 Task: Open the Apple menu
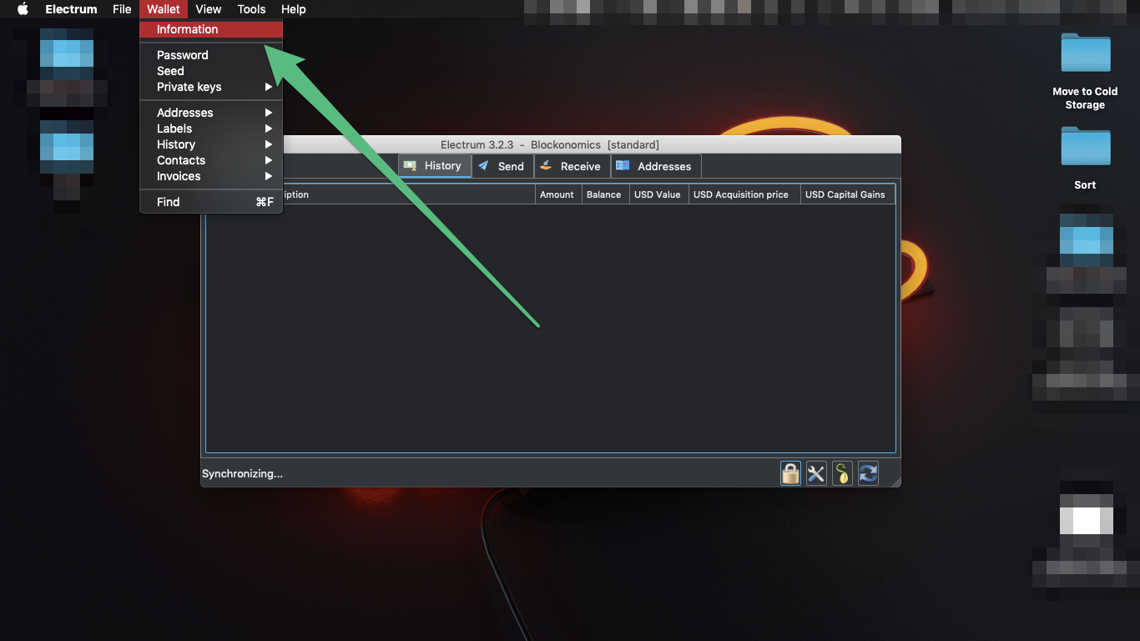point(23,9)
